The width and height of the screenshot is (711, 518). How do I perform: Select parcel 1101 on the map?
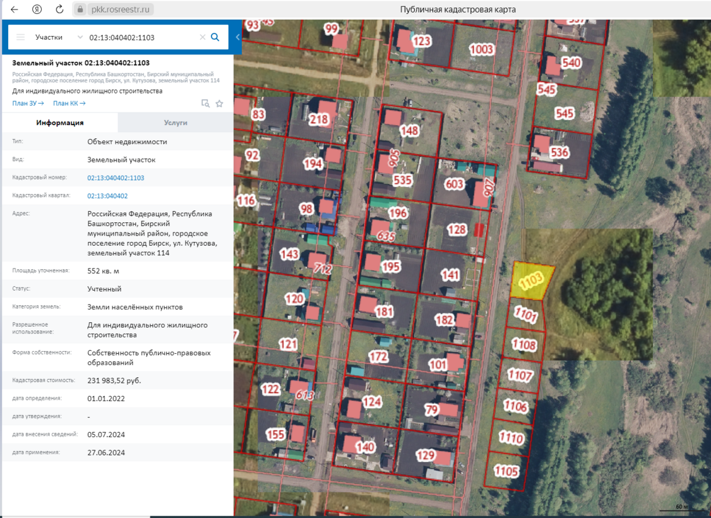pos(525,313)
